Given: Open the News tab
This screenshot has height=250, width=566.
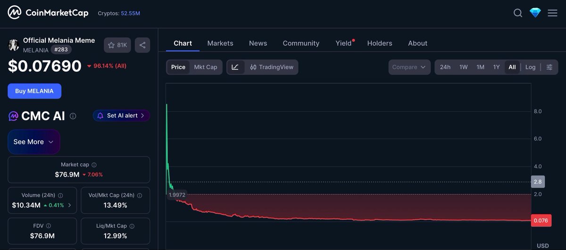Looking at the screenshot, I should 258,43.
